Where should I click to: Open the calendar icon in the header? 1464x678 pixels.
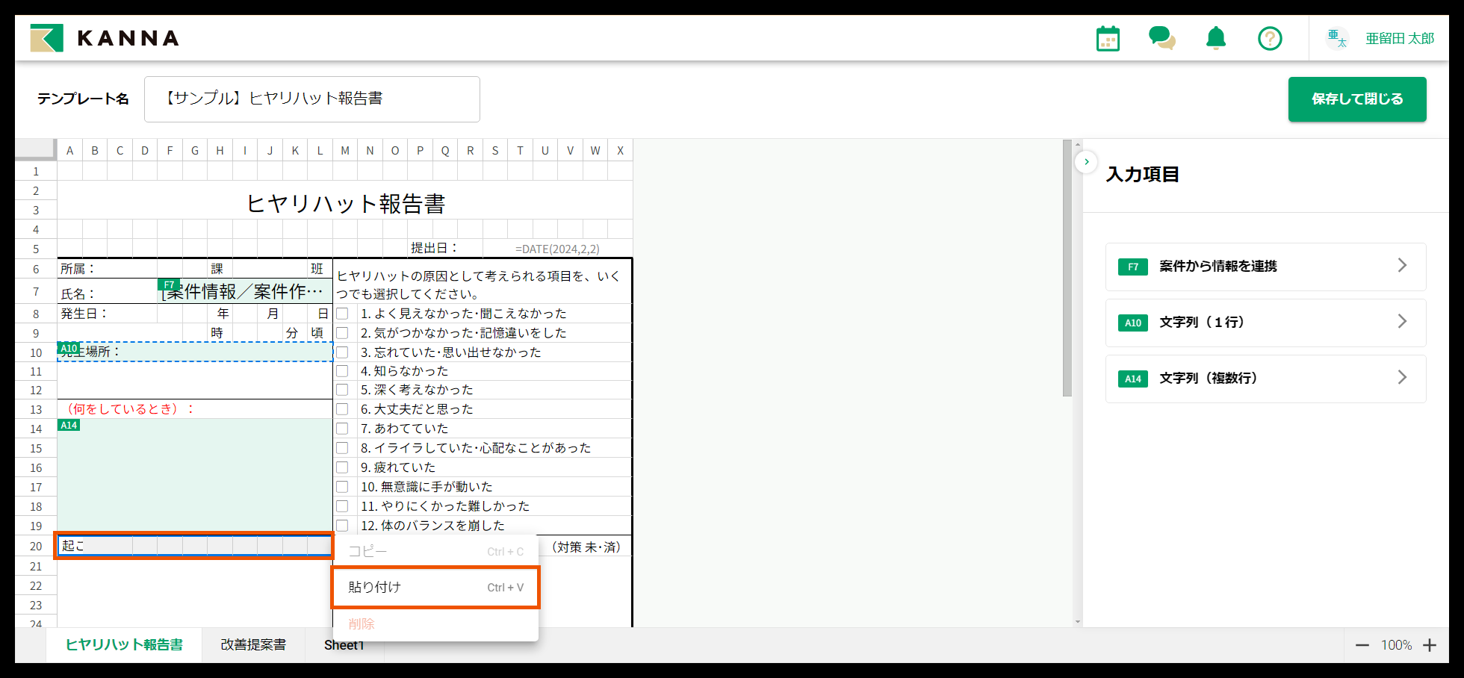coord(1108,37)
